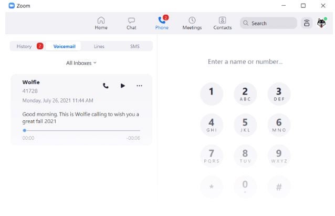
Task: Switch to the History tab
Action: 24,46
